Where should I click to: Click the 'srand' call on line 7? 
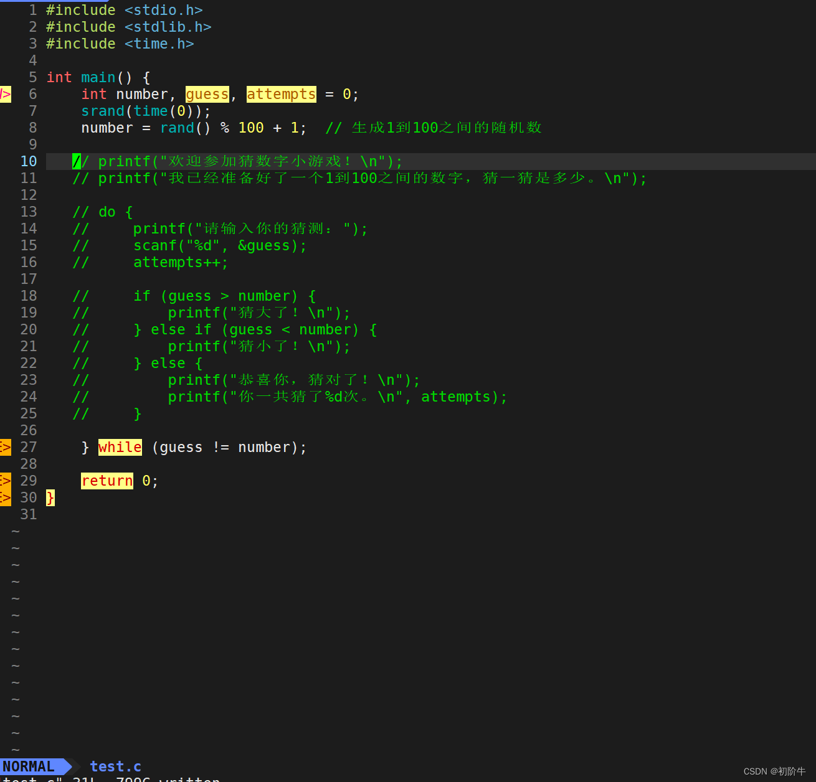pos(103,111)
